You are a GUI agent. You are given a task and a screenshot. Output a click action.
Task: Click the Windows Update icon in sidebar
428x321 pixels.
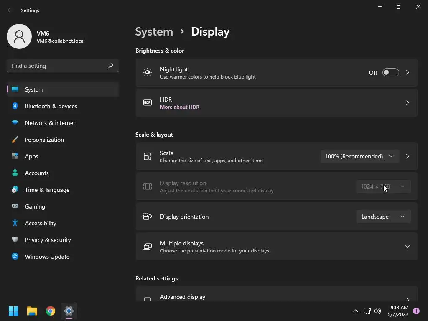15,257
